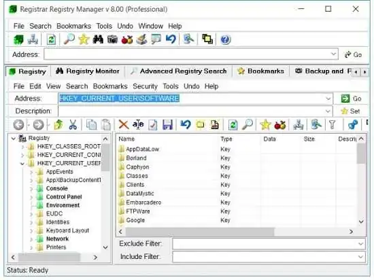Open the Security menu
The height and width of the screenshot is (280, 374).
145,86
